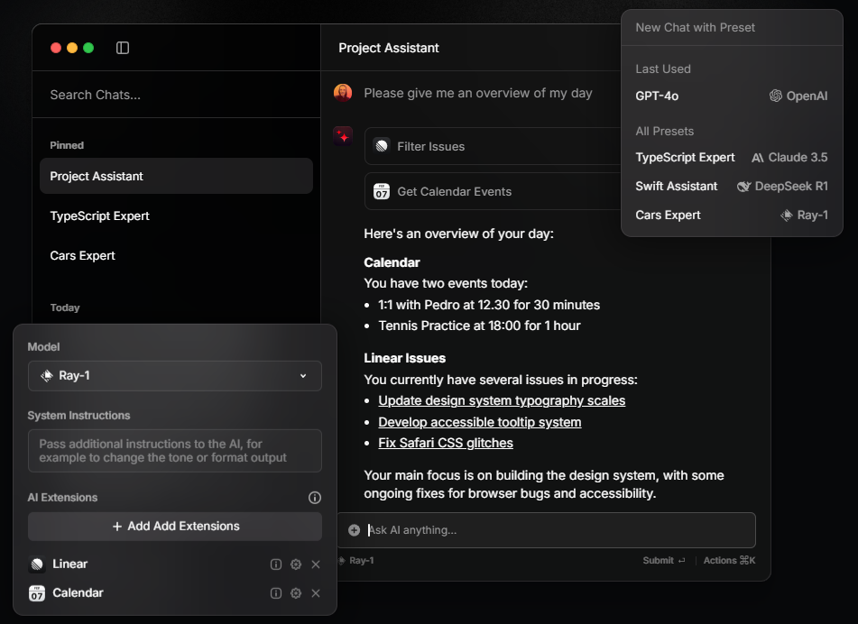Click the red close window button

[55, 48]
